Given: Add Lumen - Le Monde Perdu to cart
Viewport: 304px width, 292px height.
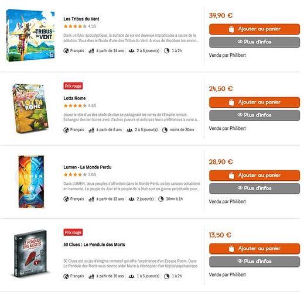Looking at the screenshot, I should [x=254, y=176].
